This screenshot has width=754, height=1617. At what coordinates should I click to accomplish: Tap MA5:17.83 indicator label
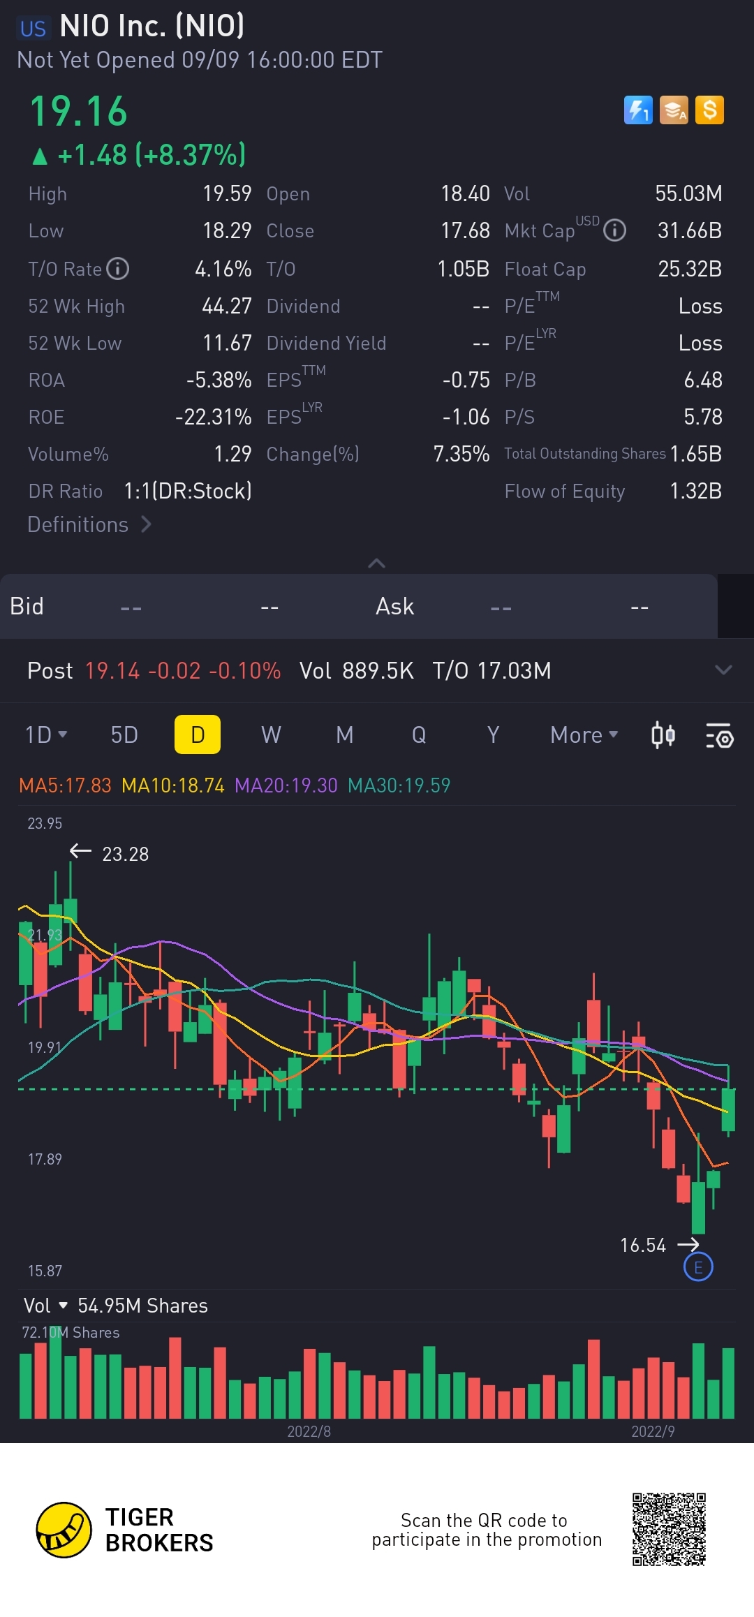click(65, 785)
